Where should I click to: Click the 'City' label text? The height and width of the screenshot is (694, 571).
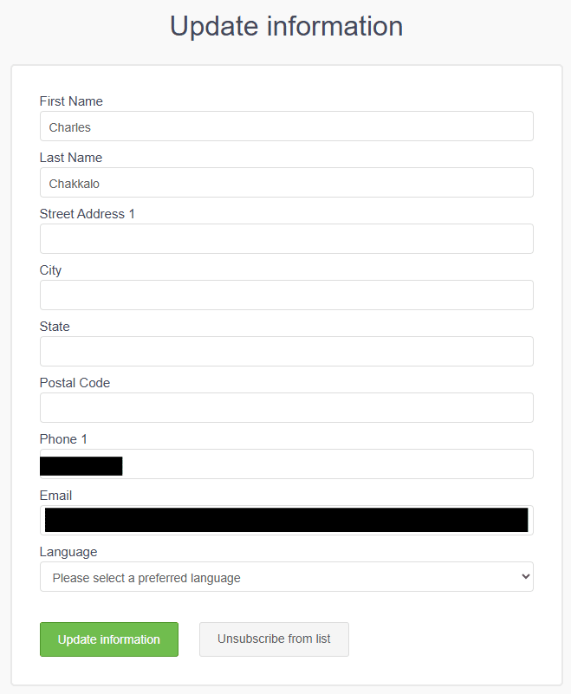[x=50, y=270]
